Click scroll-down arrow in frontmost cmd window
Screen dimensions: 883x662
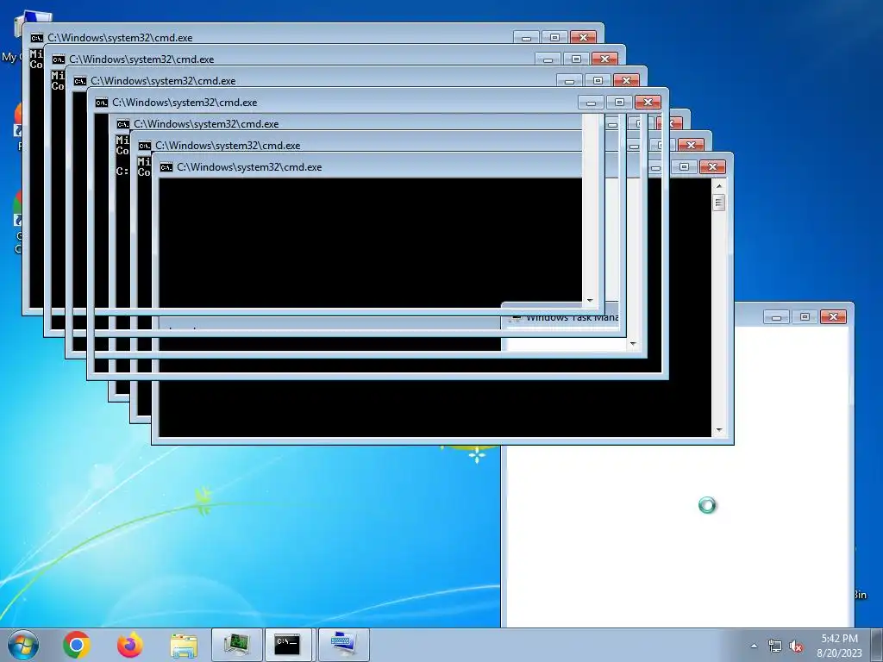(x=718, y=430)
